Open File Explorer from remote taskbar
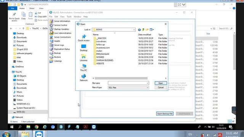The image size is (244, 137). click(28, 127)
